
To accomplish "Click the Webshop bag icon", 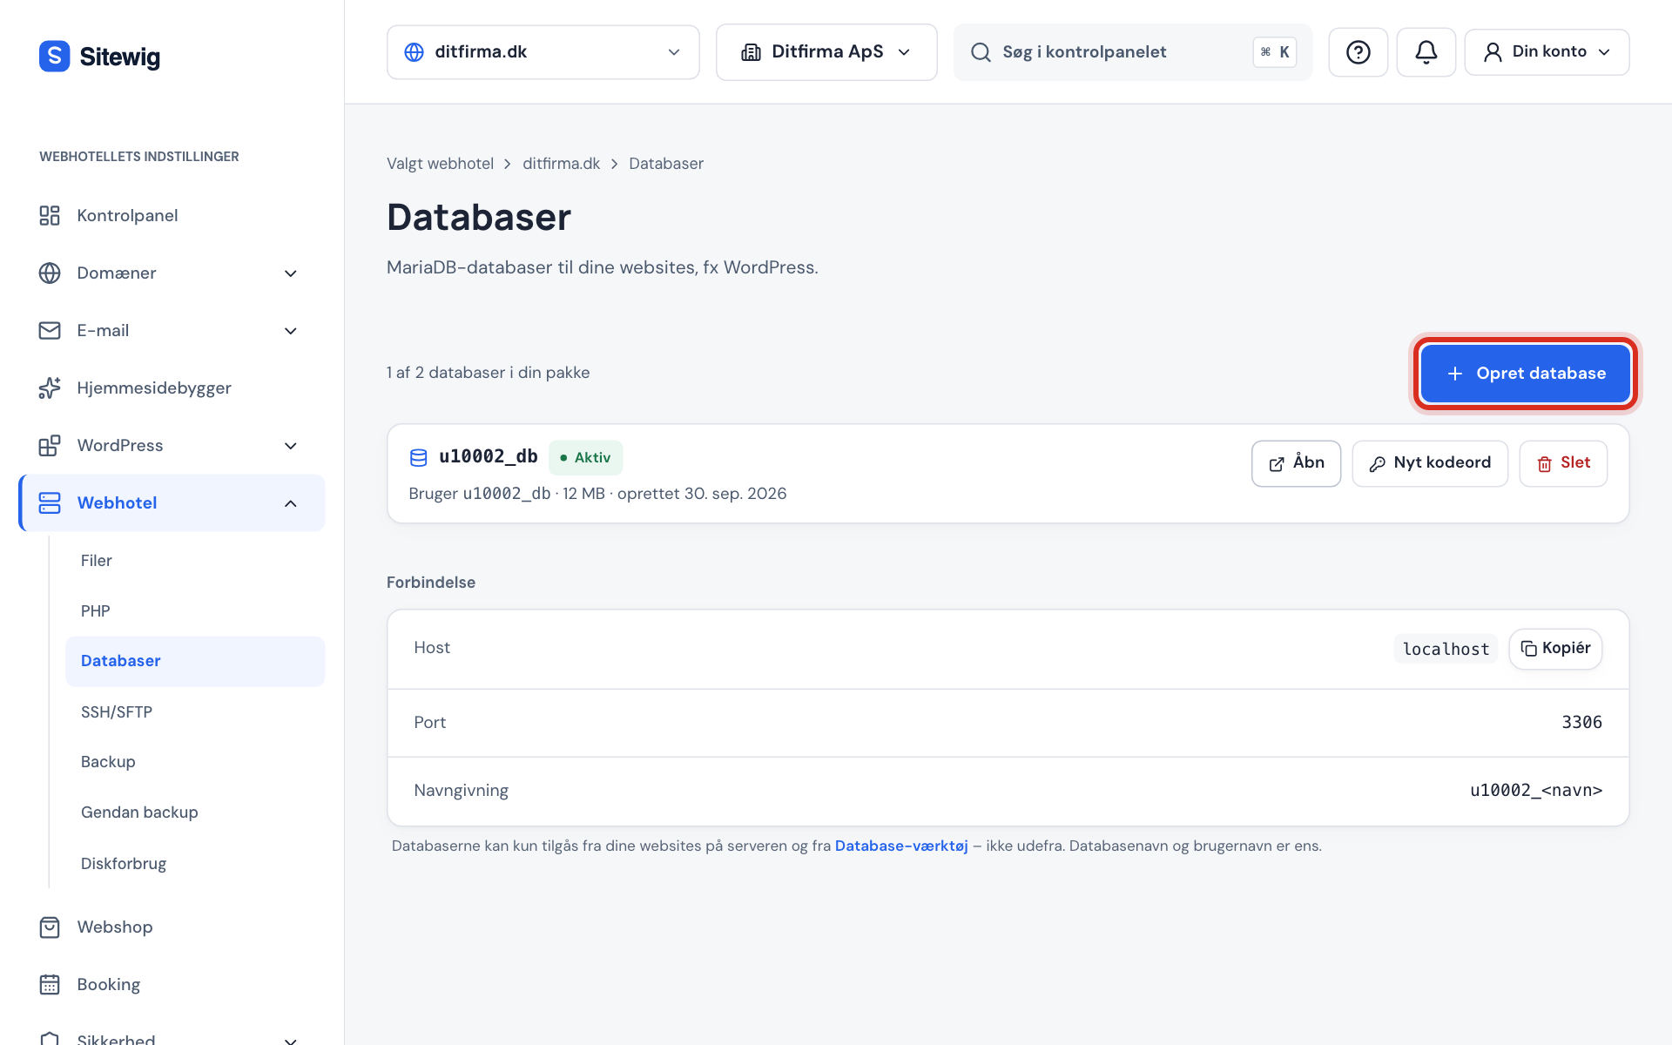I will (x=50, y=927).
